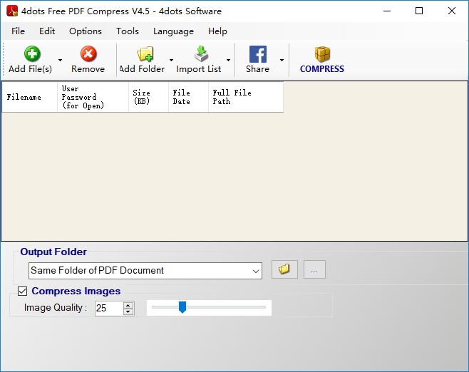Click the Facebook Share icon

258,54
